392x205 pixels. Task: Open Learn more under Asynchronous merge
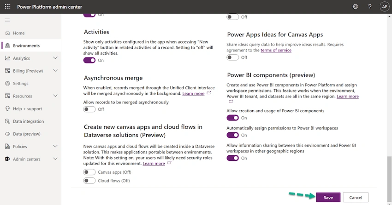click(193, 94)
